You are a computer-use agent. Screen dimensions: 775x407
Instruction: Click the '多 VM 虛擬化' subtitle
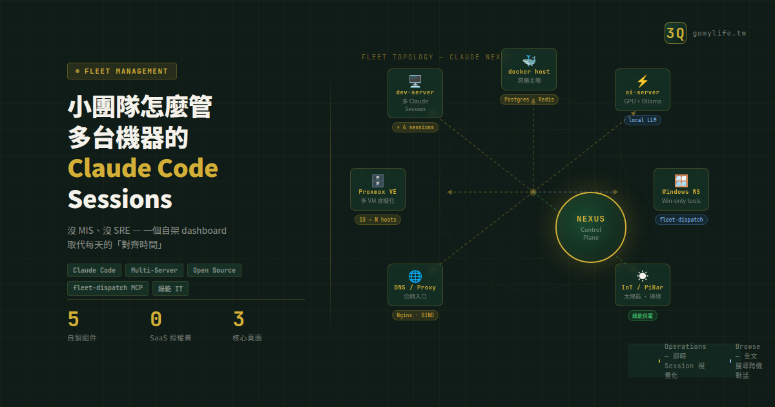click(x=378, y=201)
